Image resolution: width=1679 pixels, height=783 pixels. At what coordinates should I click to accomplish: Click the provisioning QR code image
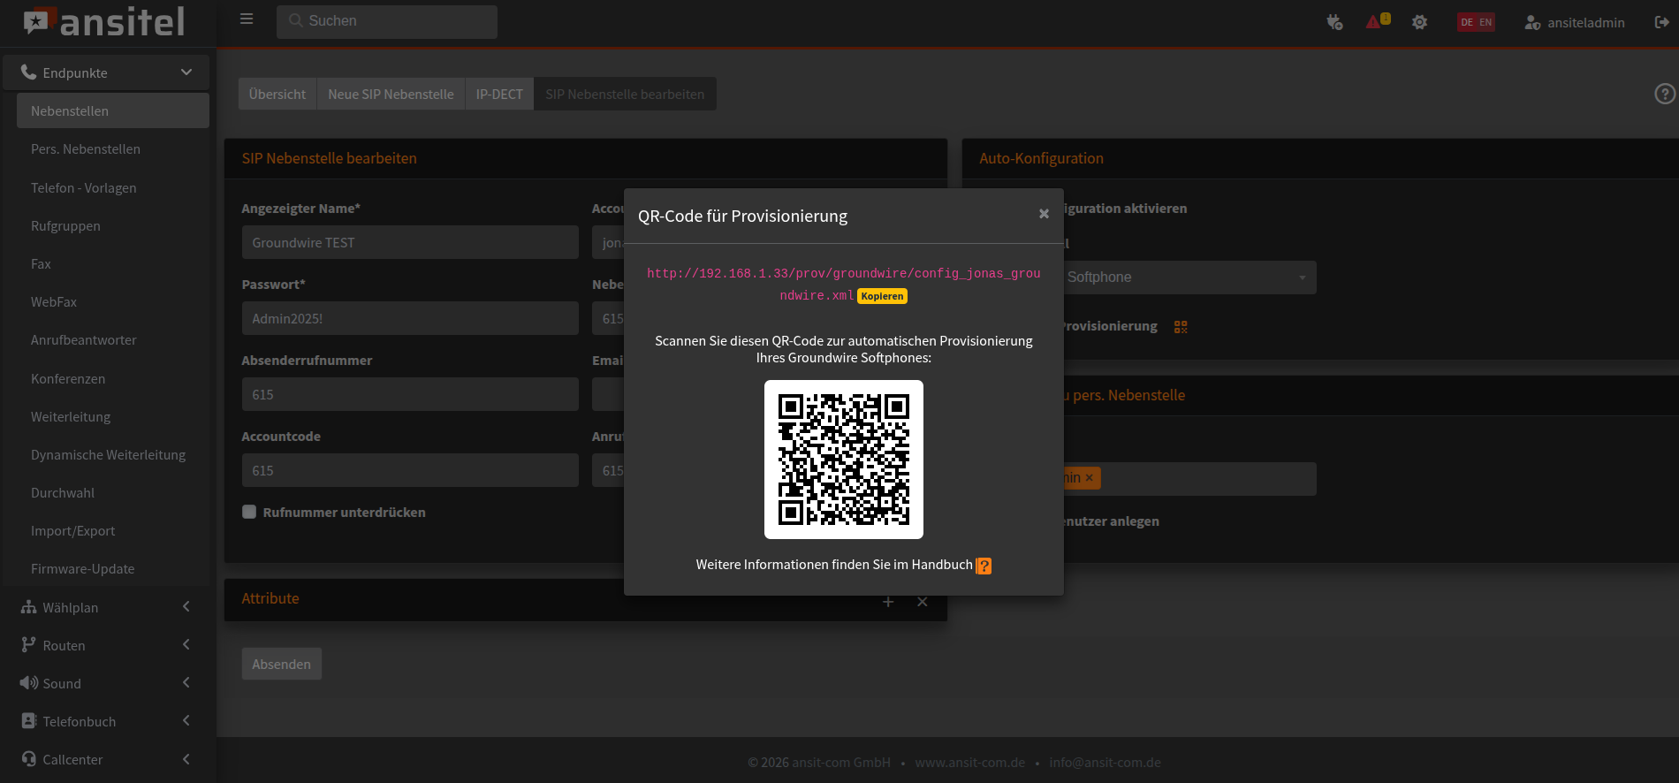[x=844, y=460]
